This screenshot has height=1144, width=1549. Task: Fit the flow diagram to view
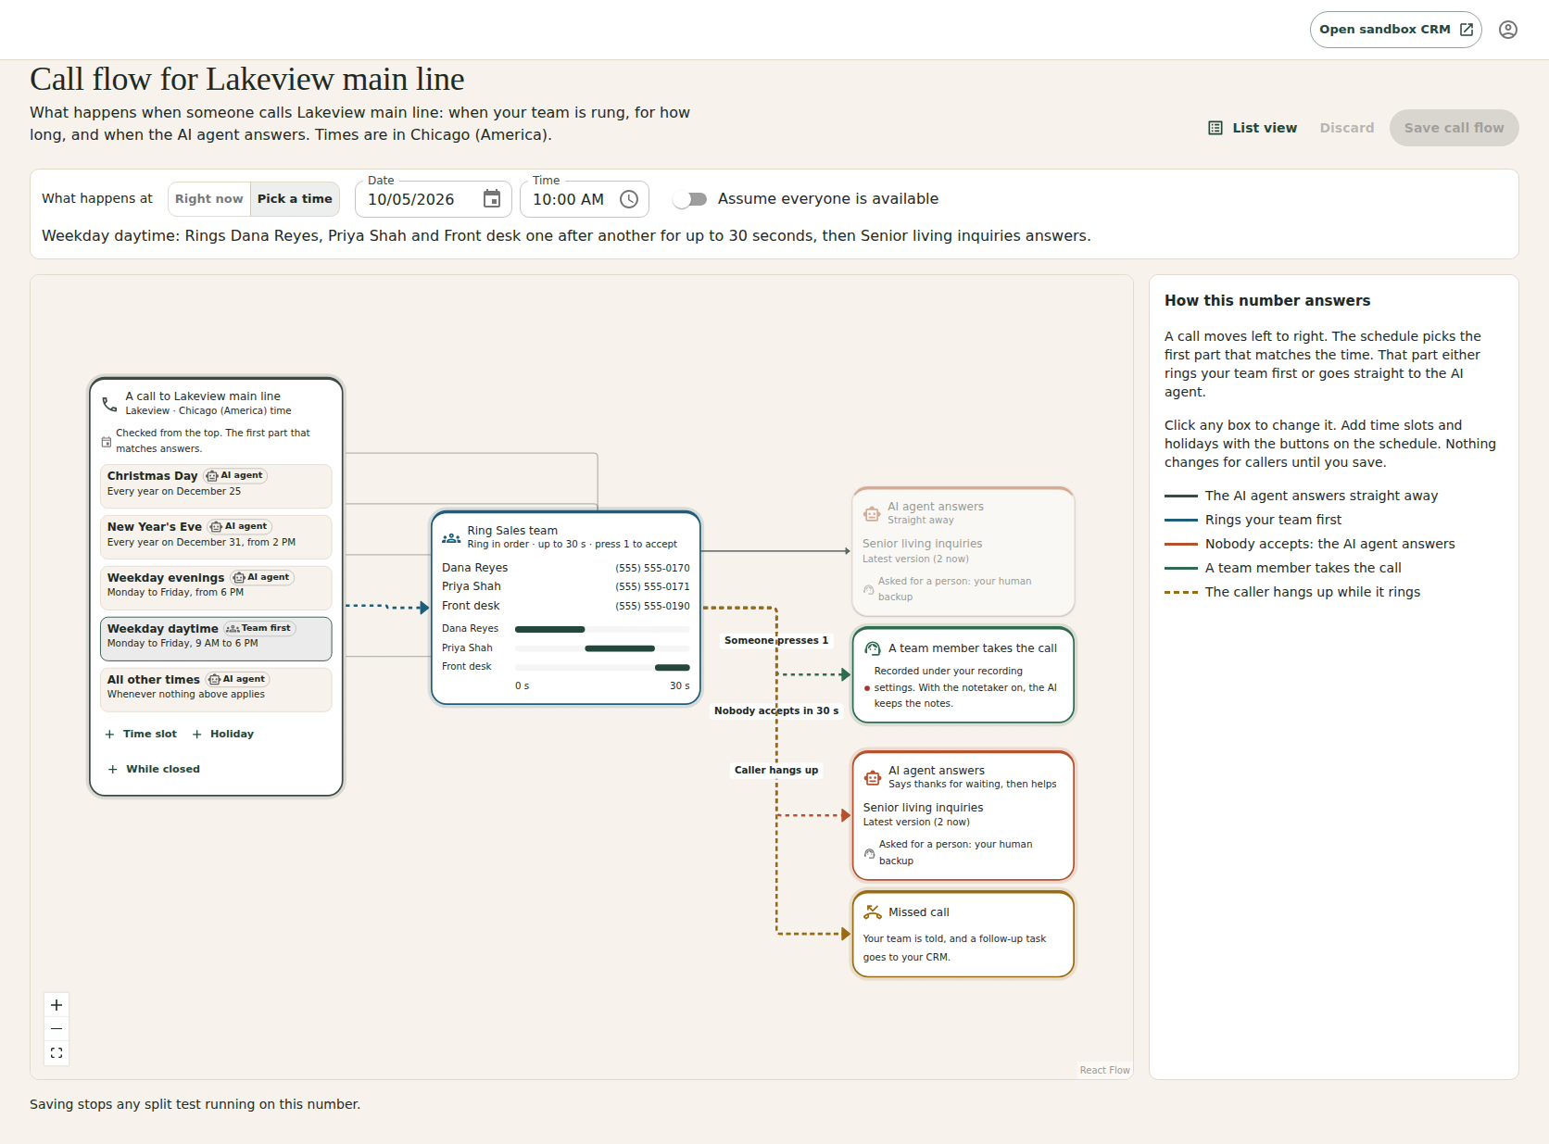tap(57, 1053)
